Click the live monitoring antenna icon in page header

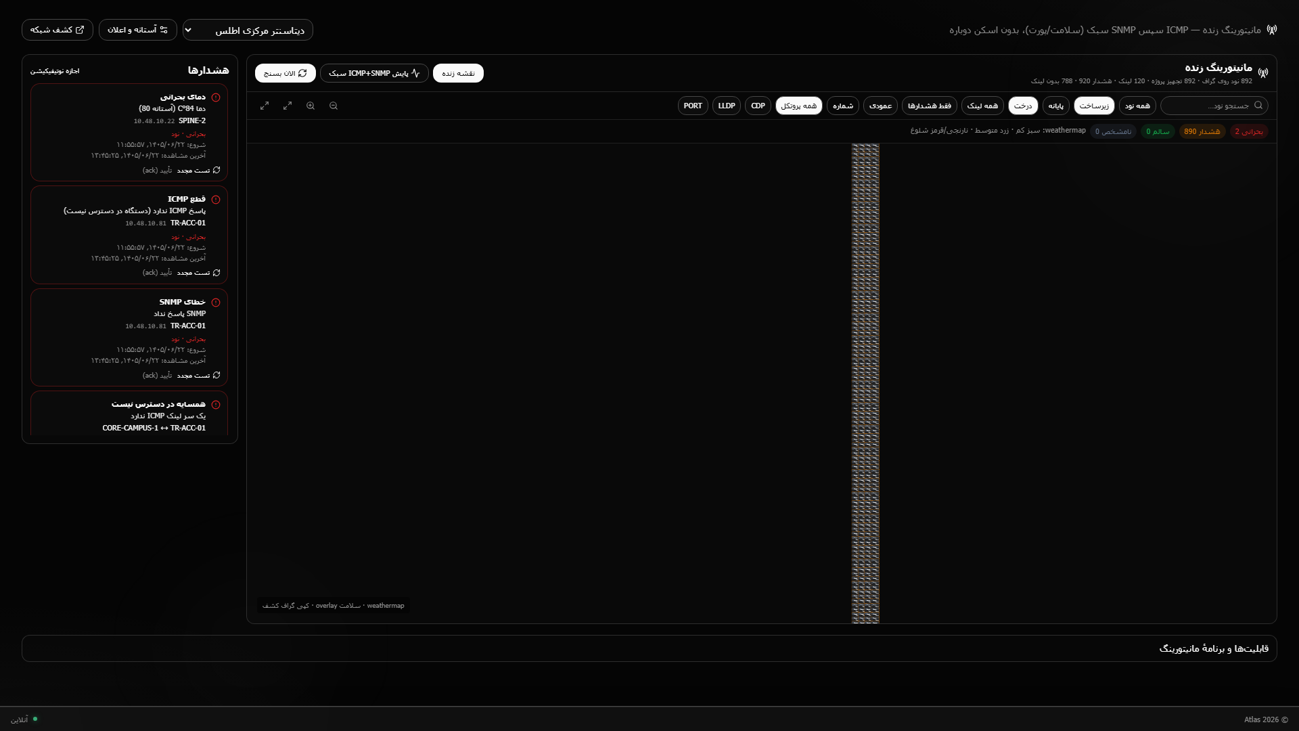click(1272, 30)
